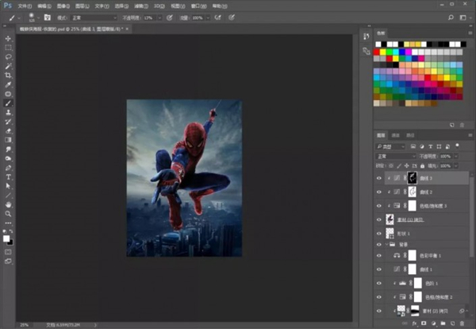476x329 pixels.
Task: Click the 曲线 3 layer mask thumbnail
Action: coord(412,179)
